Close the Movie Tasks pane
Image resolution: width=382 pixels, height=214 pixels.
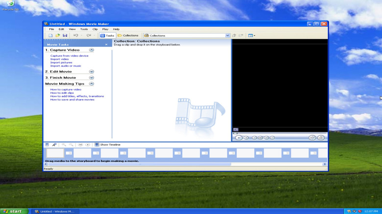pyautogui.click(x=106, y=44)
